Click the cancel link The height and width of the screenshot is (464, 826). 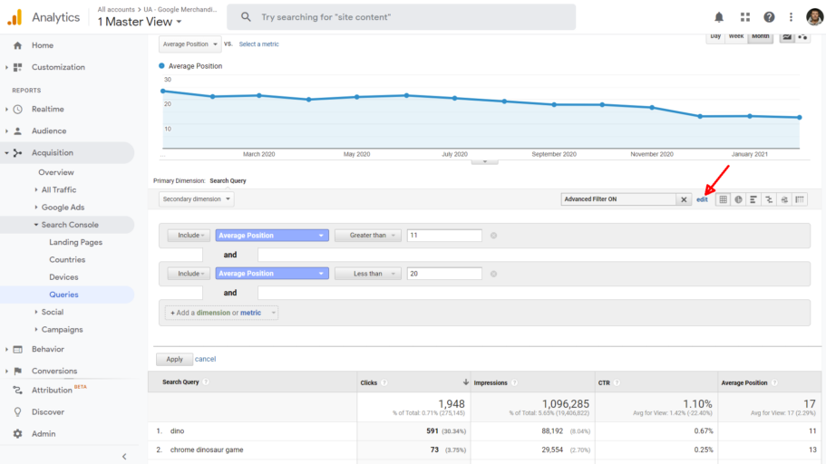click(x=206, y=359)
